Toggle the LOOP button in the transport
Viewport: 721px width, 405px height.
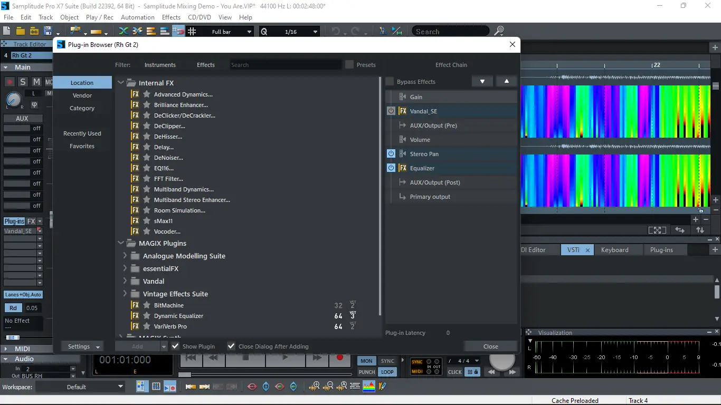[x=387, y=372]
